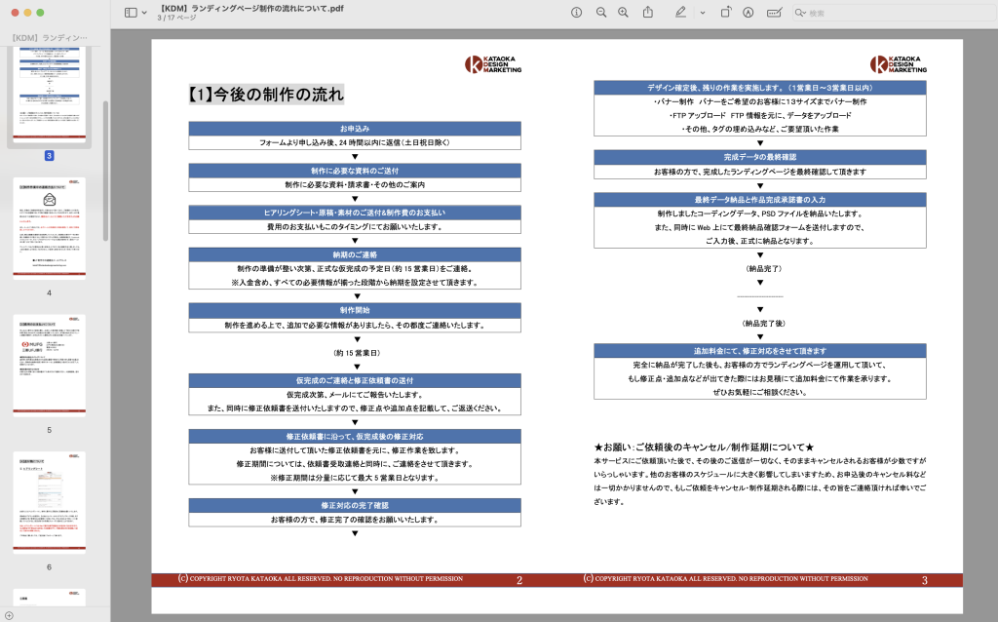Show the document info inspector
998x622 pixels.
tap(576, 13)
